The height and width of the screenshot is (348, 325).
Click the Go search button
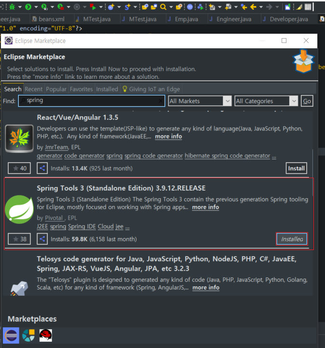[307, 101]
